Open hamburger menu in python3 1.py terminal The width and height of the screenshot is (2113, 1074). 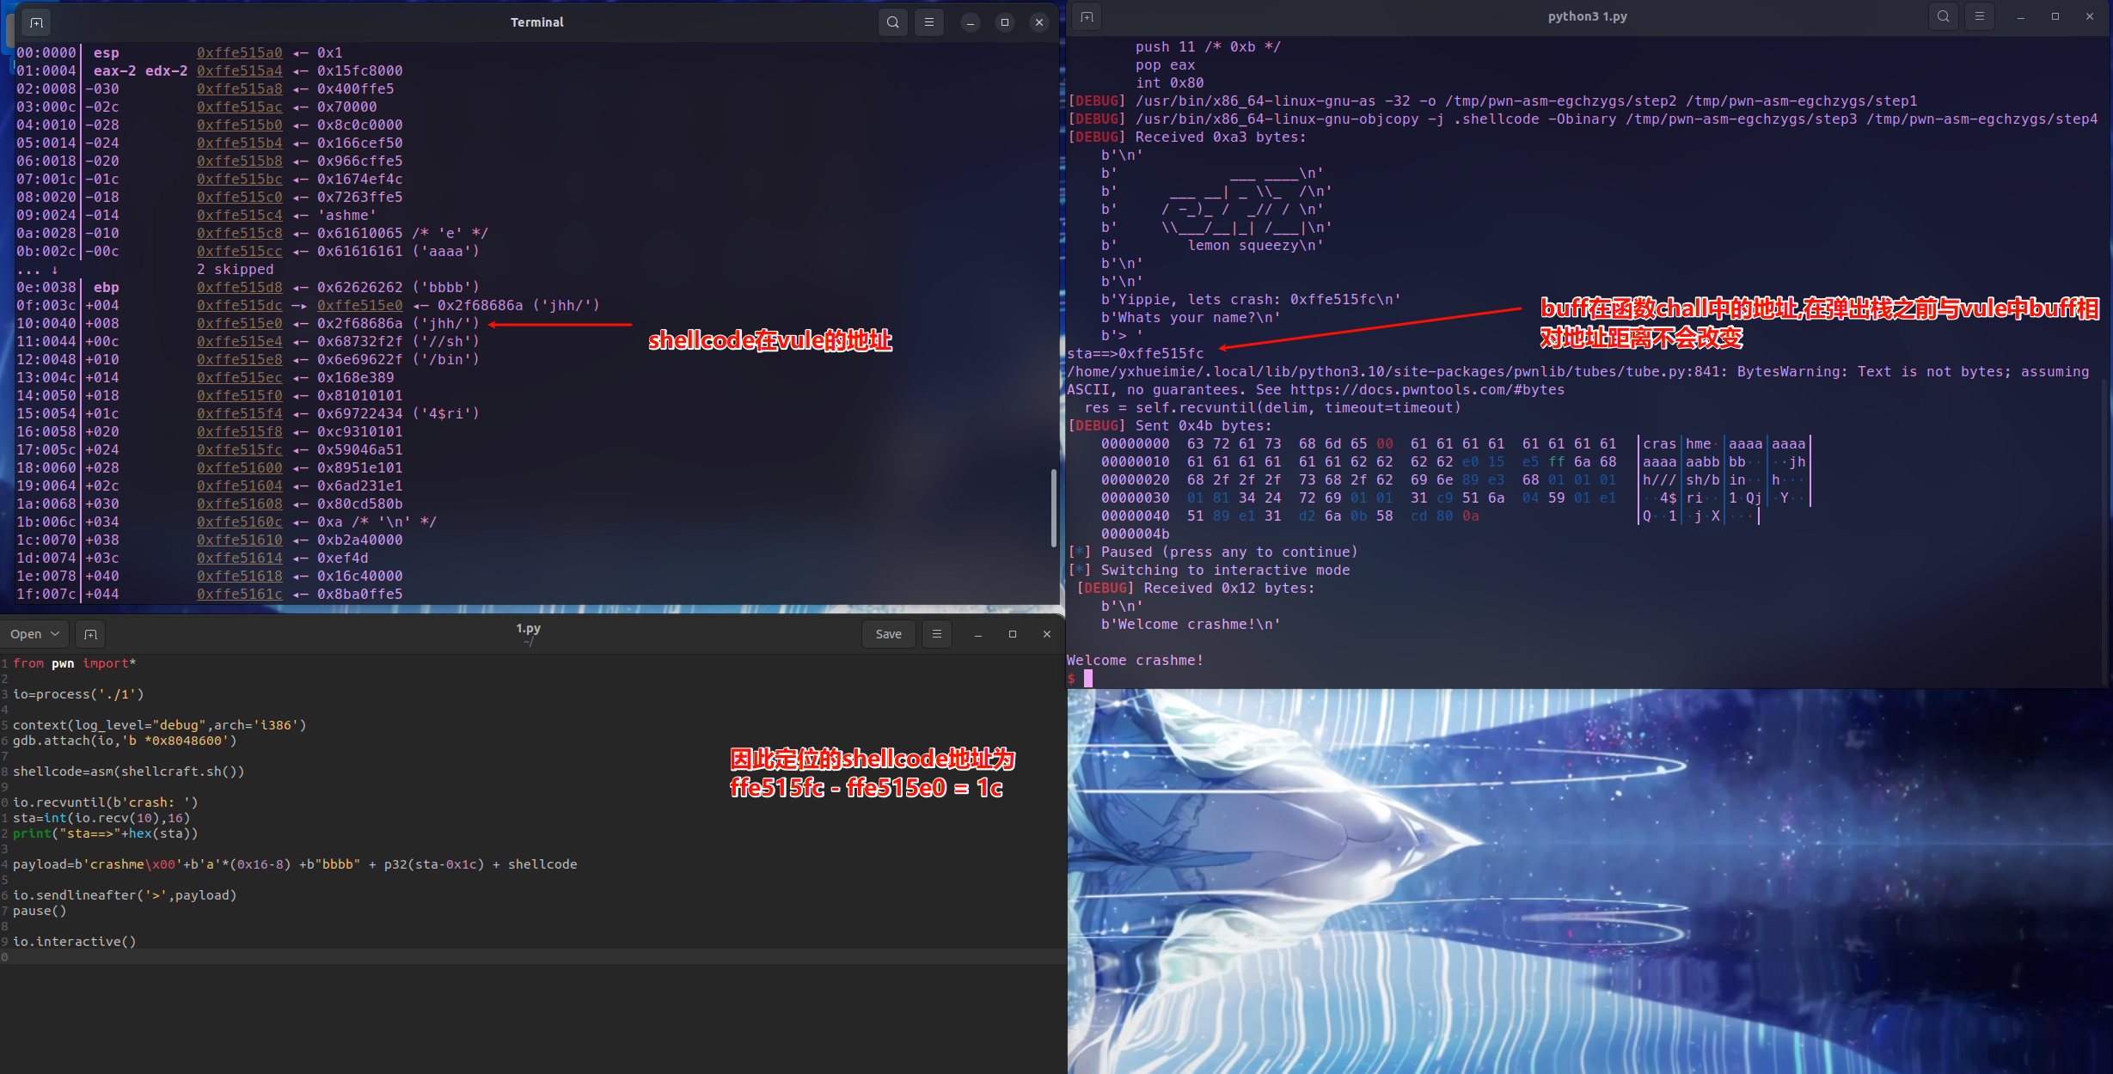[1979, 16]
